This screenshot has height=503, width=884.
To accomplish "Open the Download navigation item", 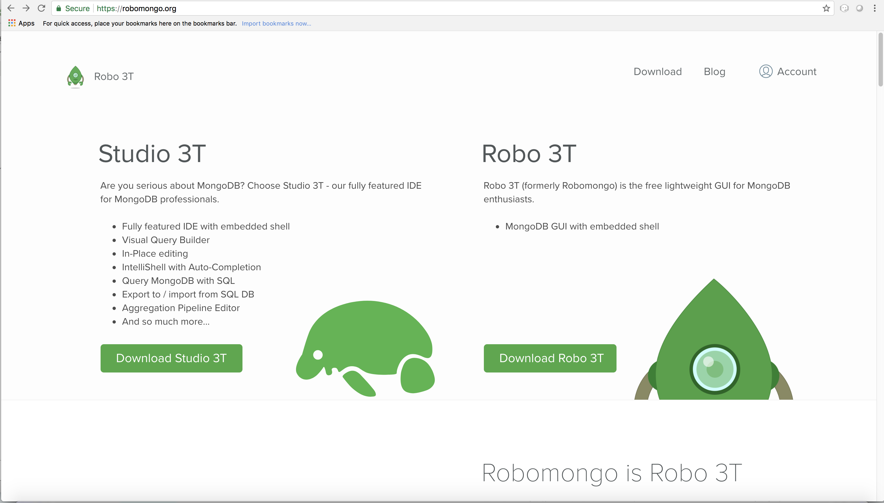I will 658,72.
